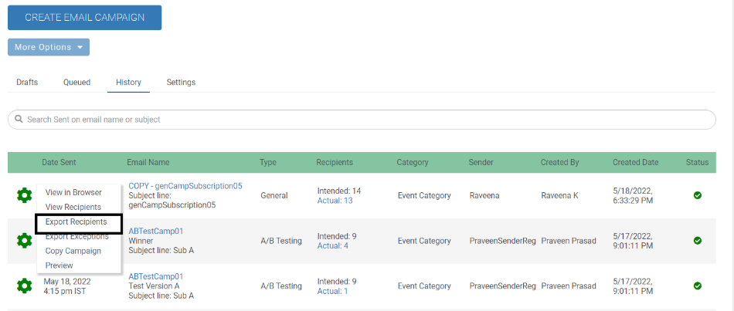734x311 pixels.
Task: Choose View in Browser menu option
Action: pyautogui.click(x=73, y=192)
